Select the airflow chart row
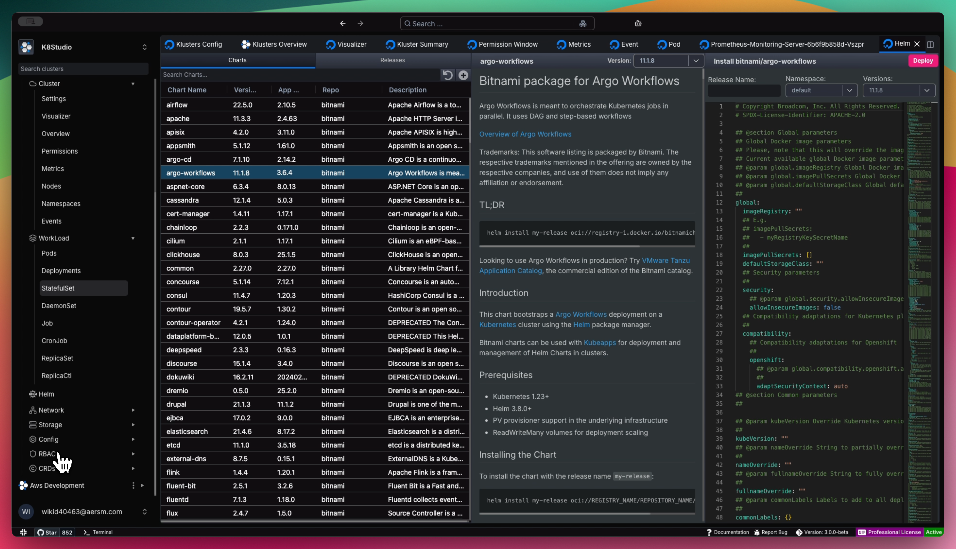The height and width of the screenshot is (549, 956). (315, 105)
